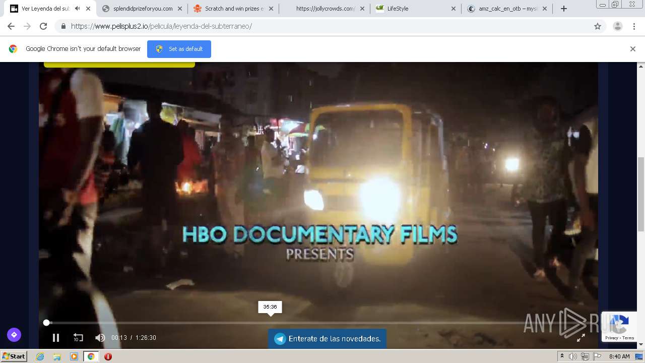This screenshot has width=645, height=363.
Task: Pause the video playback
Action: pos(56,338)
